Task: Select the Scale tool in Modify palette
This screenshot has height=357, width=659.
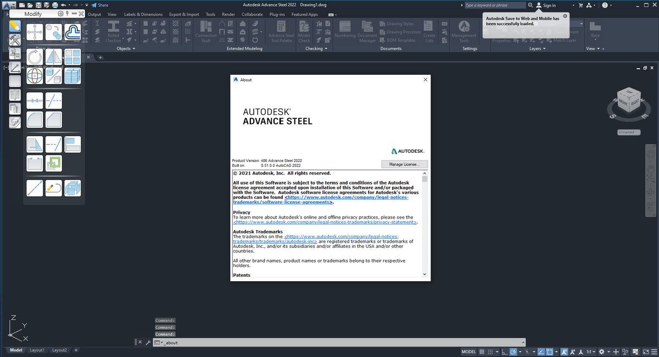Action: pos(54,76)
